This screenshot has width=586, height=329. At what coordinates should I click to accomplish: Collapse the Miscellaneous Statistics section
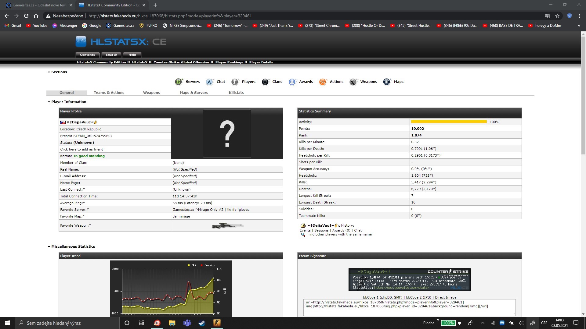click(49, 247)
